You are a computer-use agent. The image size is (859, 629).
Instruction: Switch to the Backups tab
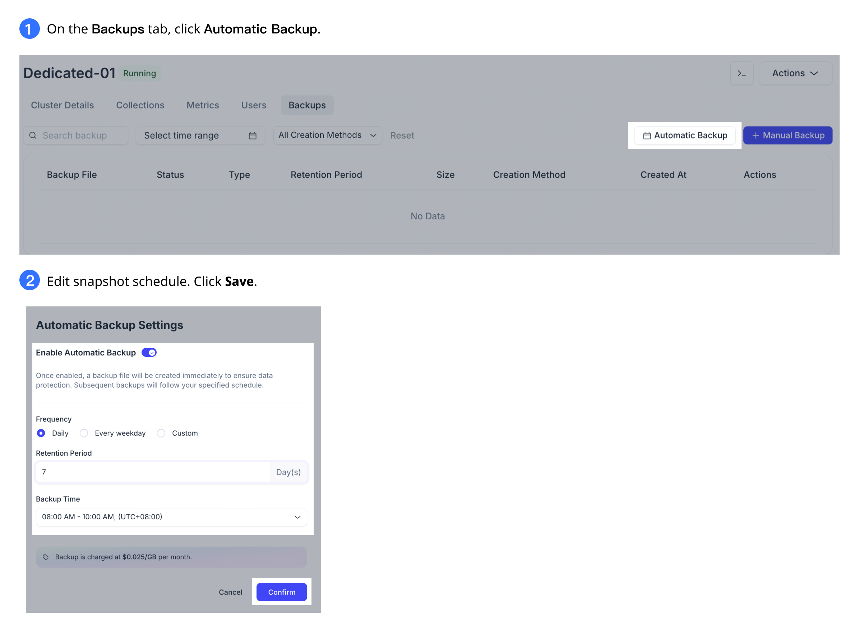coord(307,104)
